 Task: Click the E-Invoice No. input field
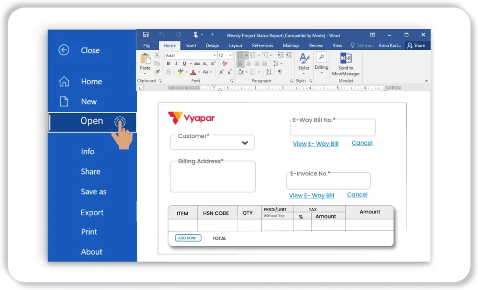328,182
